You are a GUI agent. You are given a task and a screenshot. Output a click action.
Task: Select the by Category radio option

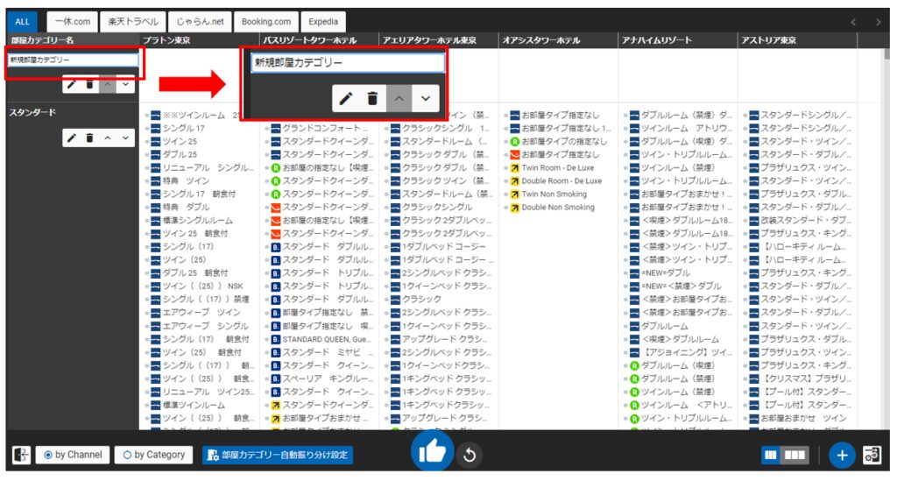click(155, 455)
